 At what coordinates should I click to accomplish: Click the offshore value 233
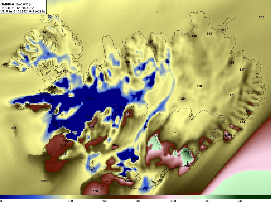pos(262,17)
